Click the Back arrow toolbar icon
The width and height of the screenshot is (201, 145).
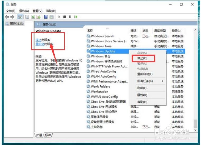tap(7, 17)
